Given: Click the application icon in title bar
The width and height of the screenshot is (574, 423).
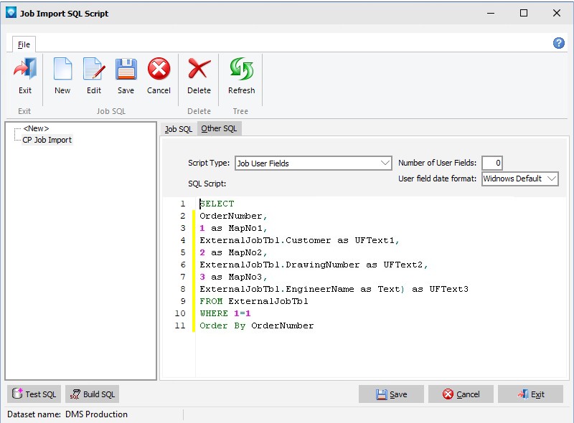Looking at the screenshot, I should 11,12.
